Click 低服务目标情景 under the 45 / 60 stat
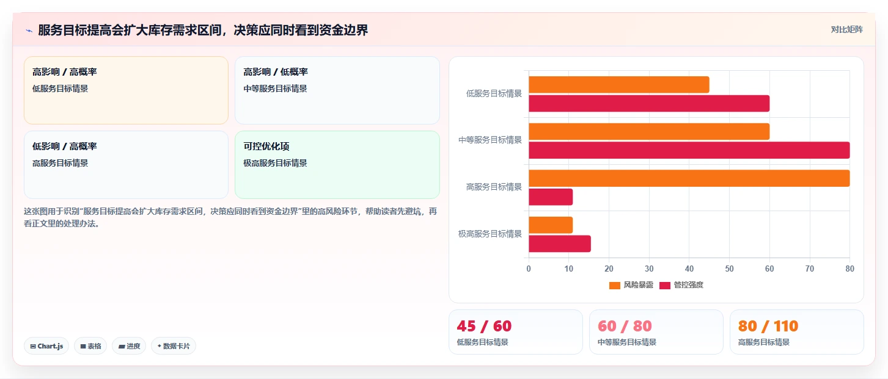The width and height of the screenshot is (888, 379). [482, 342]
